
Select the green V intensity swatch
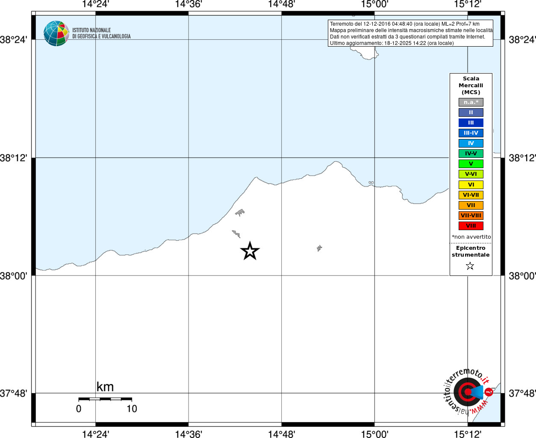tap(471, 164)
